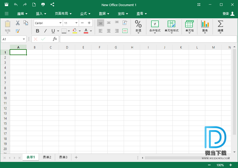
Task: Share the document
Action: [52, 5]
